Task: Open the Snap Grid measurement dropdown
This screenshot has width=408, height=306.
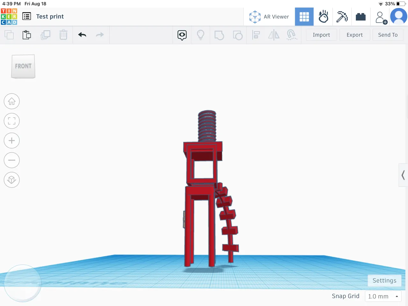Action: 382,296
